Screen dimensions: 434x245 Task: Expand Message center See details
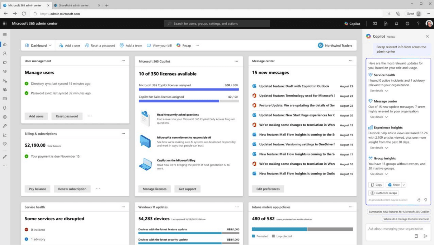coord(379,117)
